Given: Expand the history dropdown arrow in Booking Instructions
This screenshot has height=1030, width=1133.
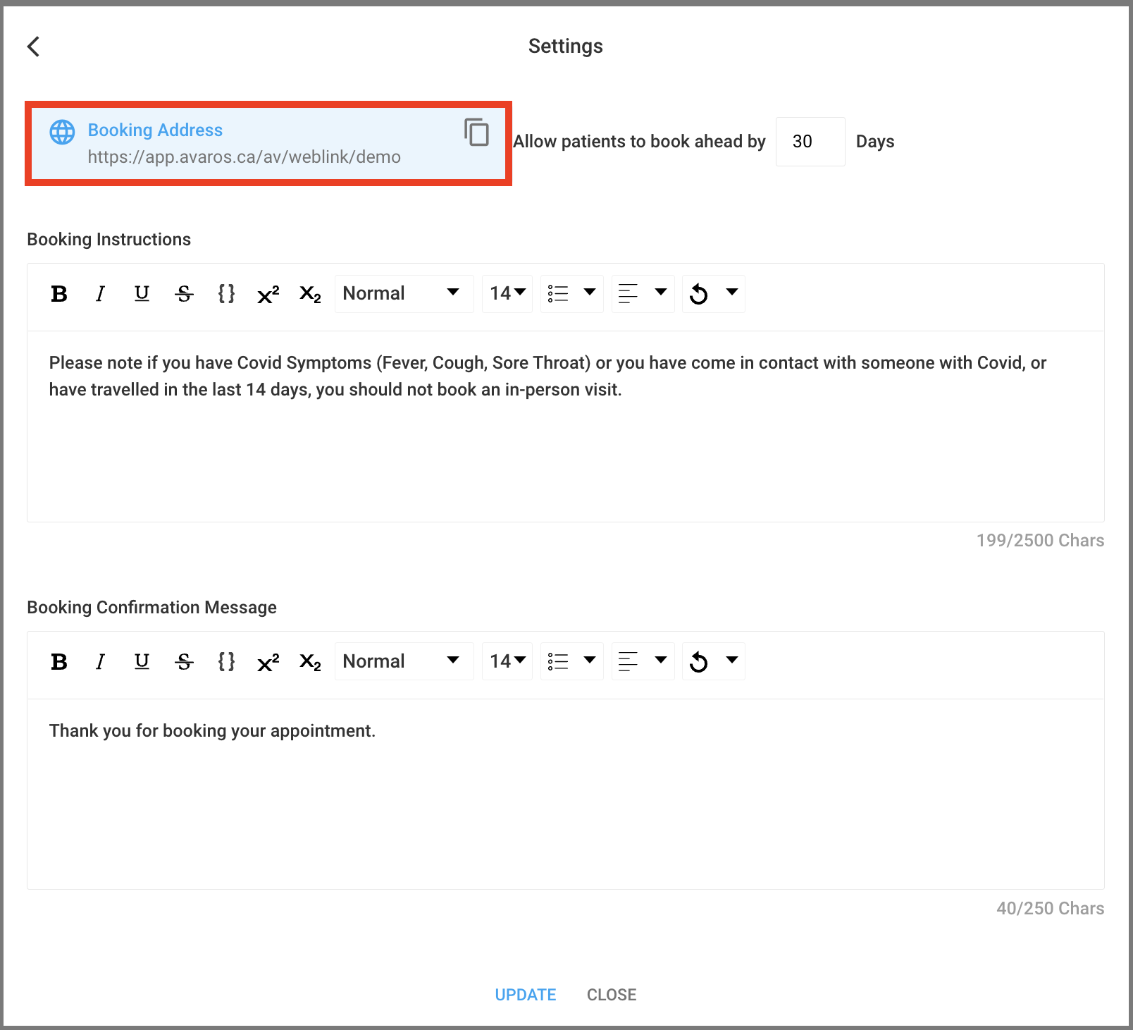Looking at the screenshot, I should (x=732, y=292).
